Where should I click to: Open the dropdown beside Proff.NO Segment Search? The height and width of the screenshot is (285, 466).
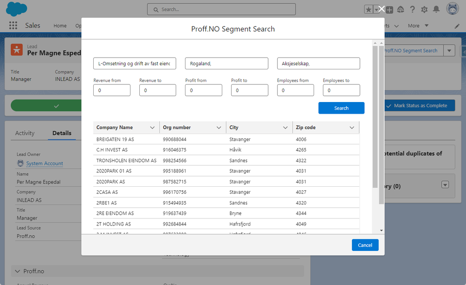click(449, 50)
